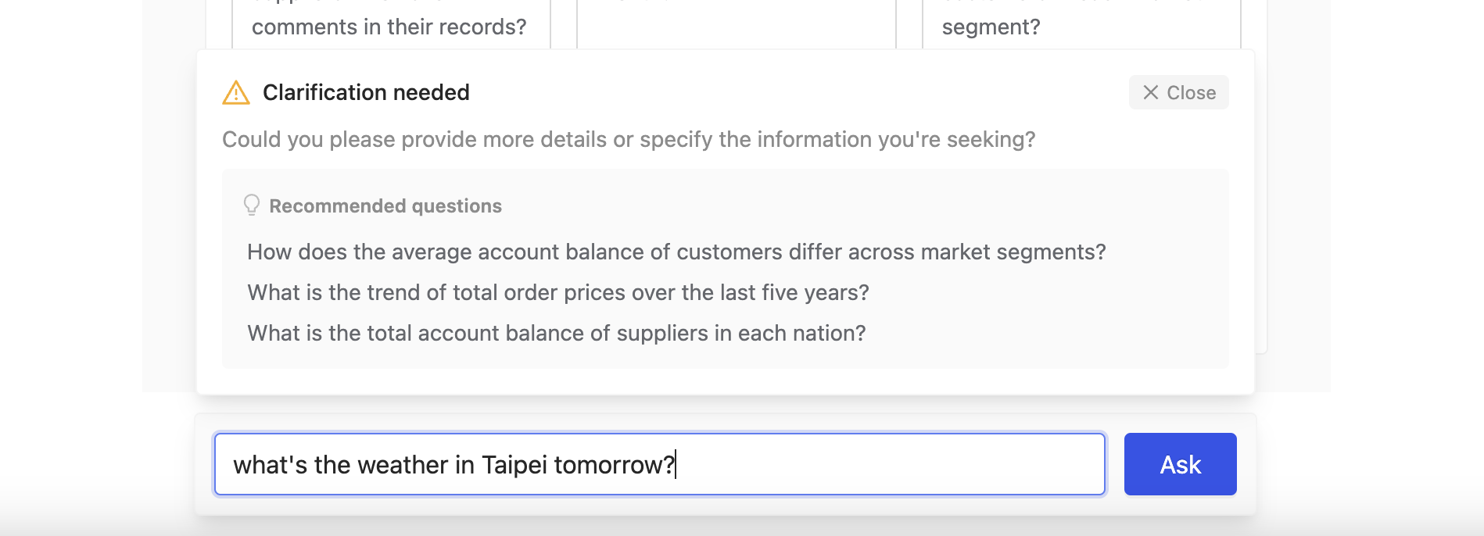Pick the suppliers account balance per nation question
The width and height of the screenshot is (1484, 536).
click(x=557, y=333)
